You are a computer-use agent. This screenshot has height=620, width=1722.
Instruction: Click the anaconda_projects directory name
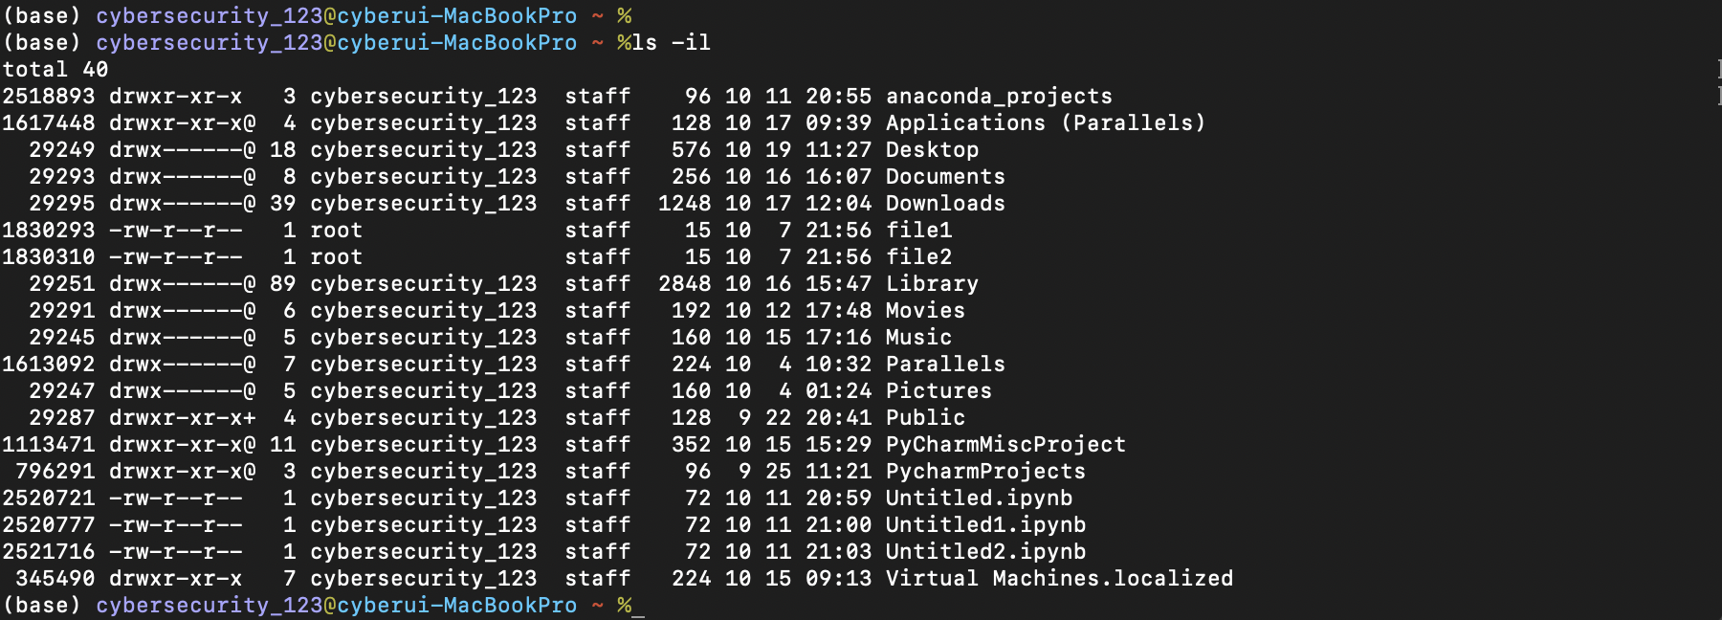point(999,97)
